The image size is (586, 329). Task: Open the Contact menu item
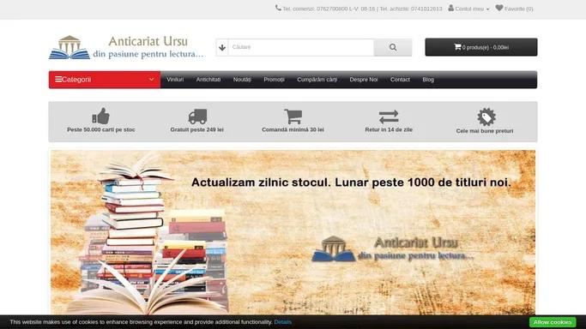400,80
